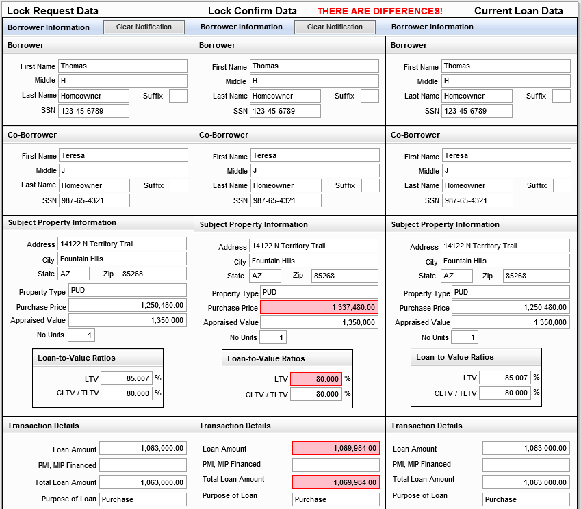
Task: Select Borrower Suffix box in Lock Confirm Data
Action: (x=370, y=96)
